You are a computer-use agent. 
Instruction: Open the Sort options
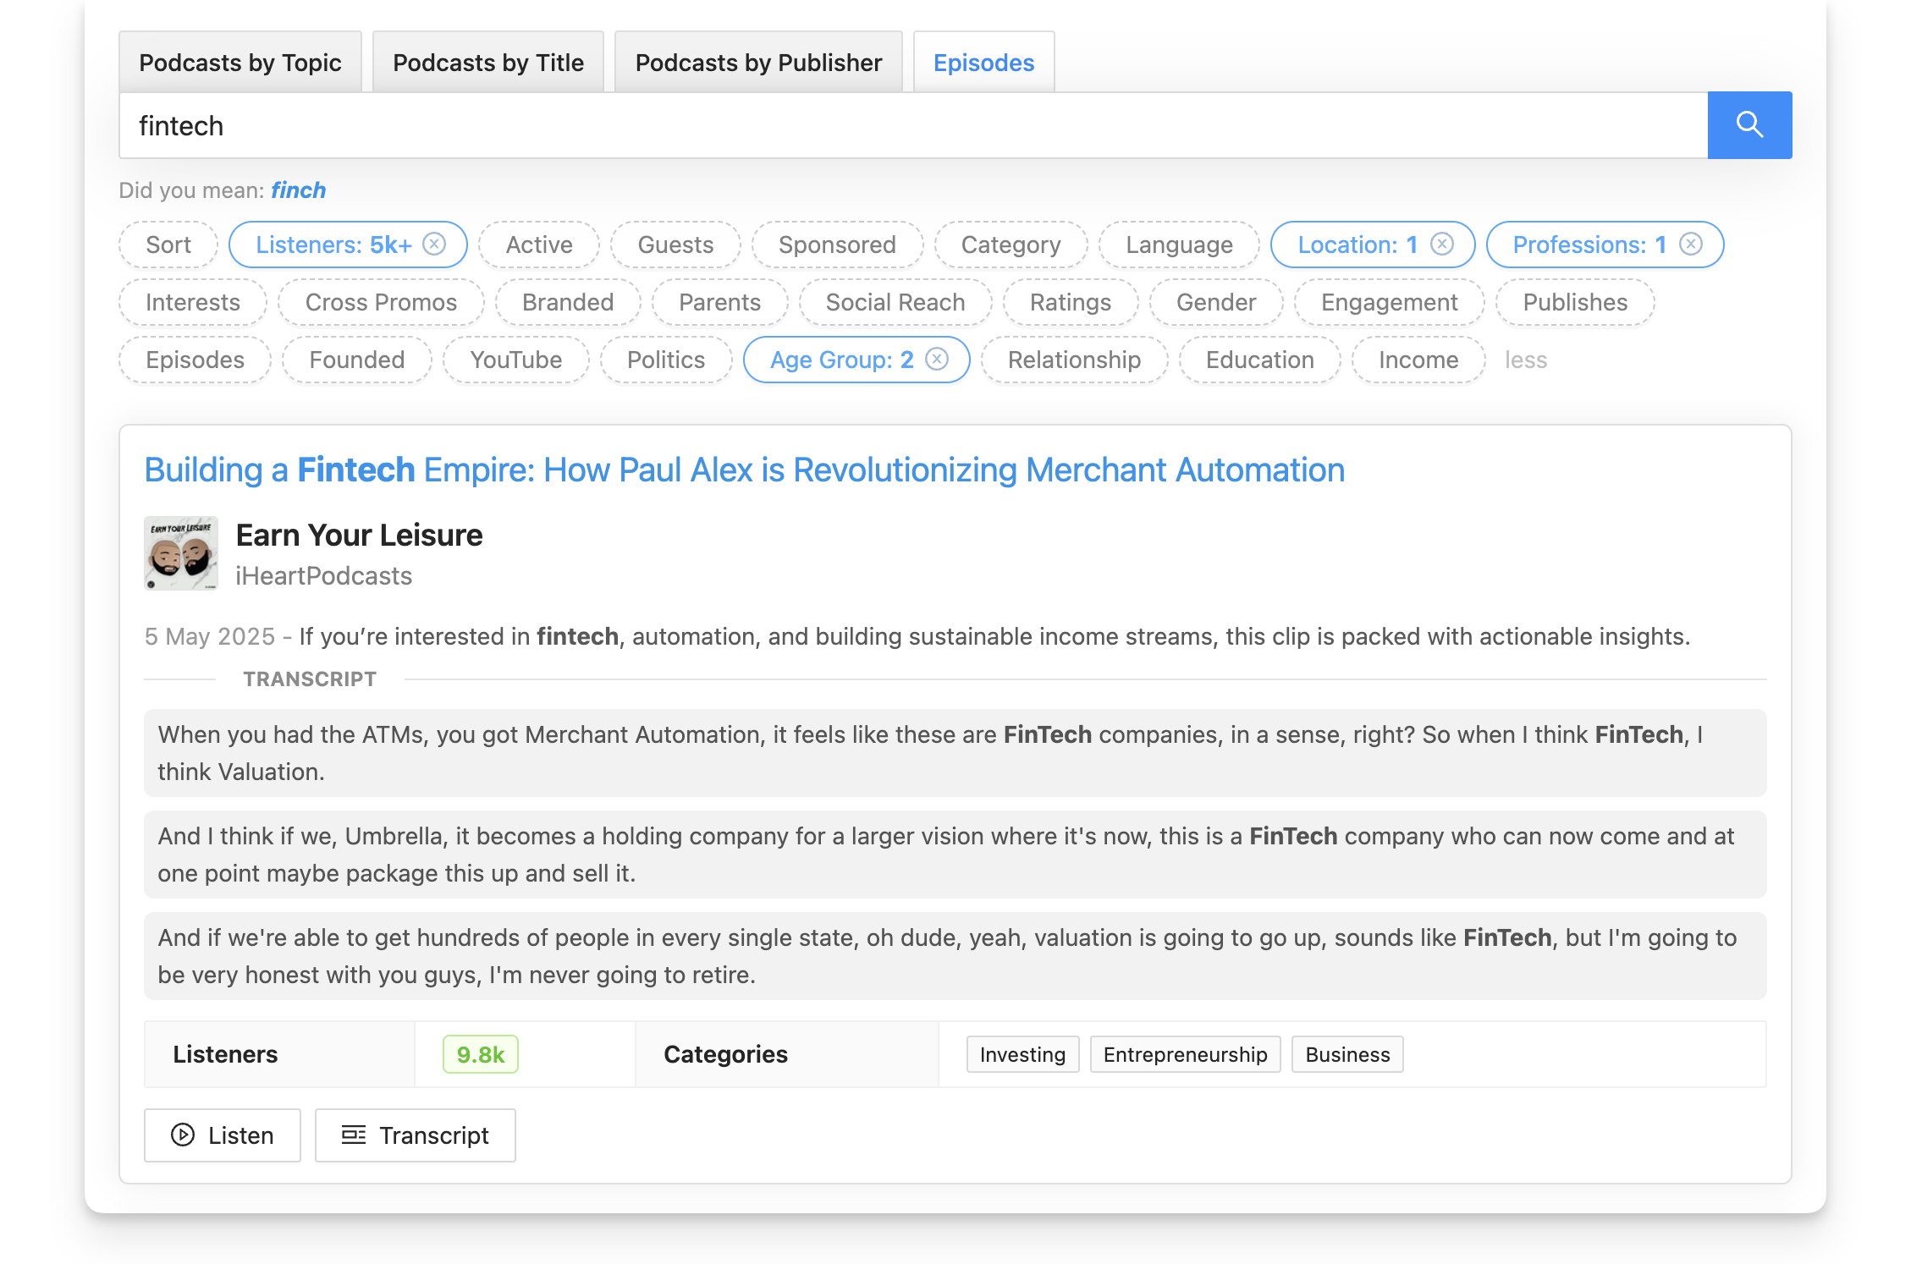(168, 244)
